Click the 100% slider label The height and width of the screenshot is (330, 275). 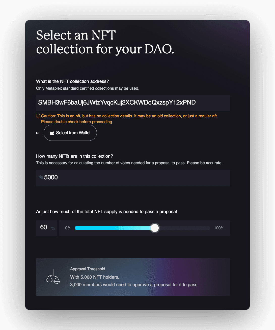[x=219, y=228]
